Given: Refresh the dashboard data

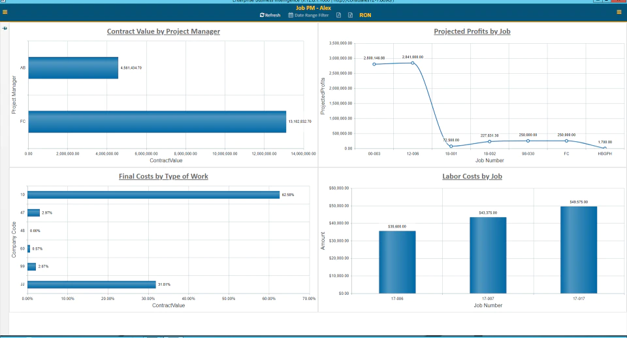Looking at the screenshot, I should point(270,15).
